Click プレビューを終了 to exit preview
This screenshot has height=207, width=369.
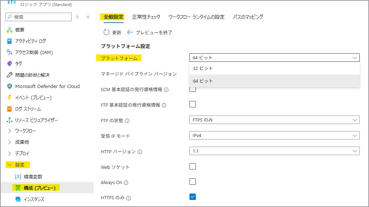pyautogui.click(x=150, y=32)
